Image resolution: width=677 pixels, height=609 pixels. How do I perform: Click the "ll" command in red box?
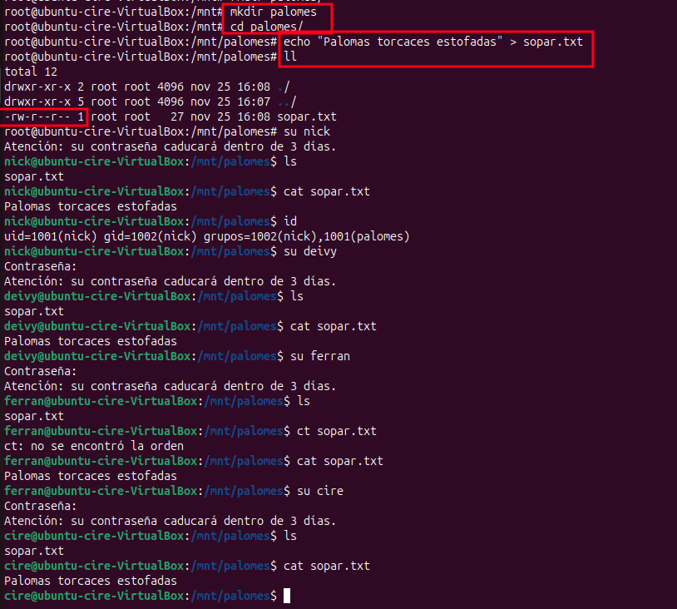(x=290, y=57)
